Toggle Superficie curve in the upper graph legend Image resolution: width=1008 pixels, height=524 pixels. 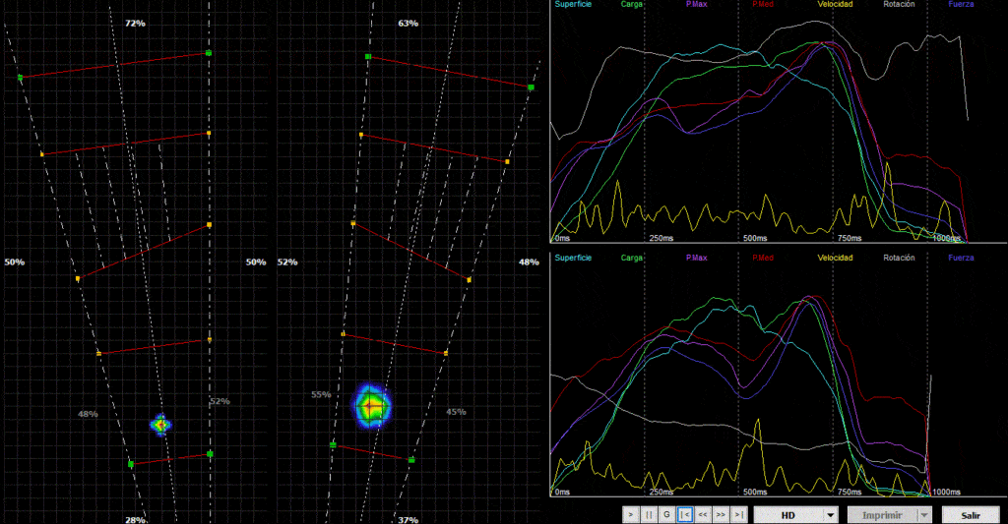click(575, 5)
